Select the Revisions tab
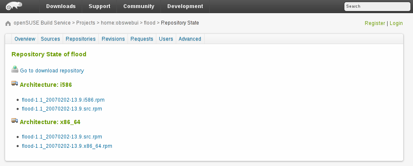This screenshot has width=413, height=166. pyautogui.click(x=113, y=39)
